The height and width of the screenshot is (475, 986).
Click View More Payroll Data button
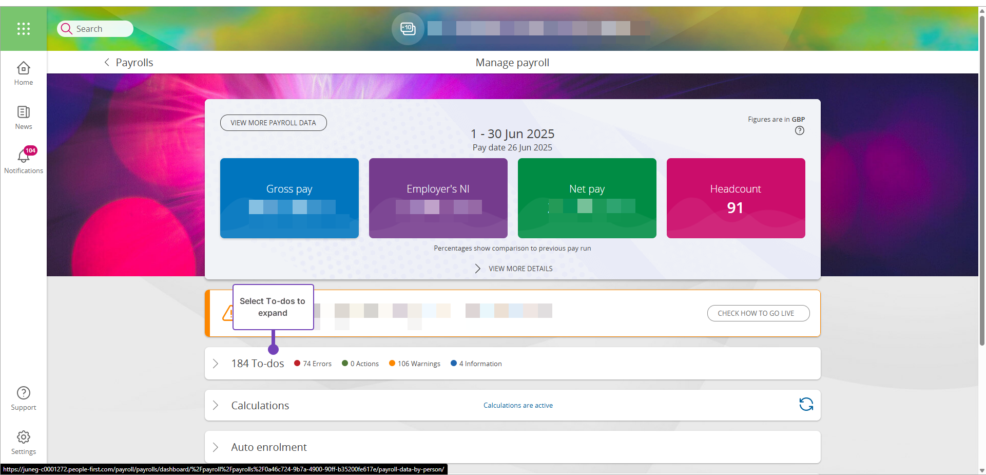[x=273, y=123]
